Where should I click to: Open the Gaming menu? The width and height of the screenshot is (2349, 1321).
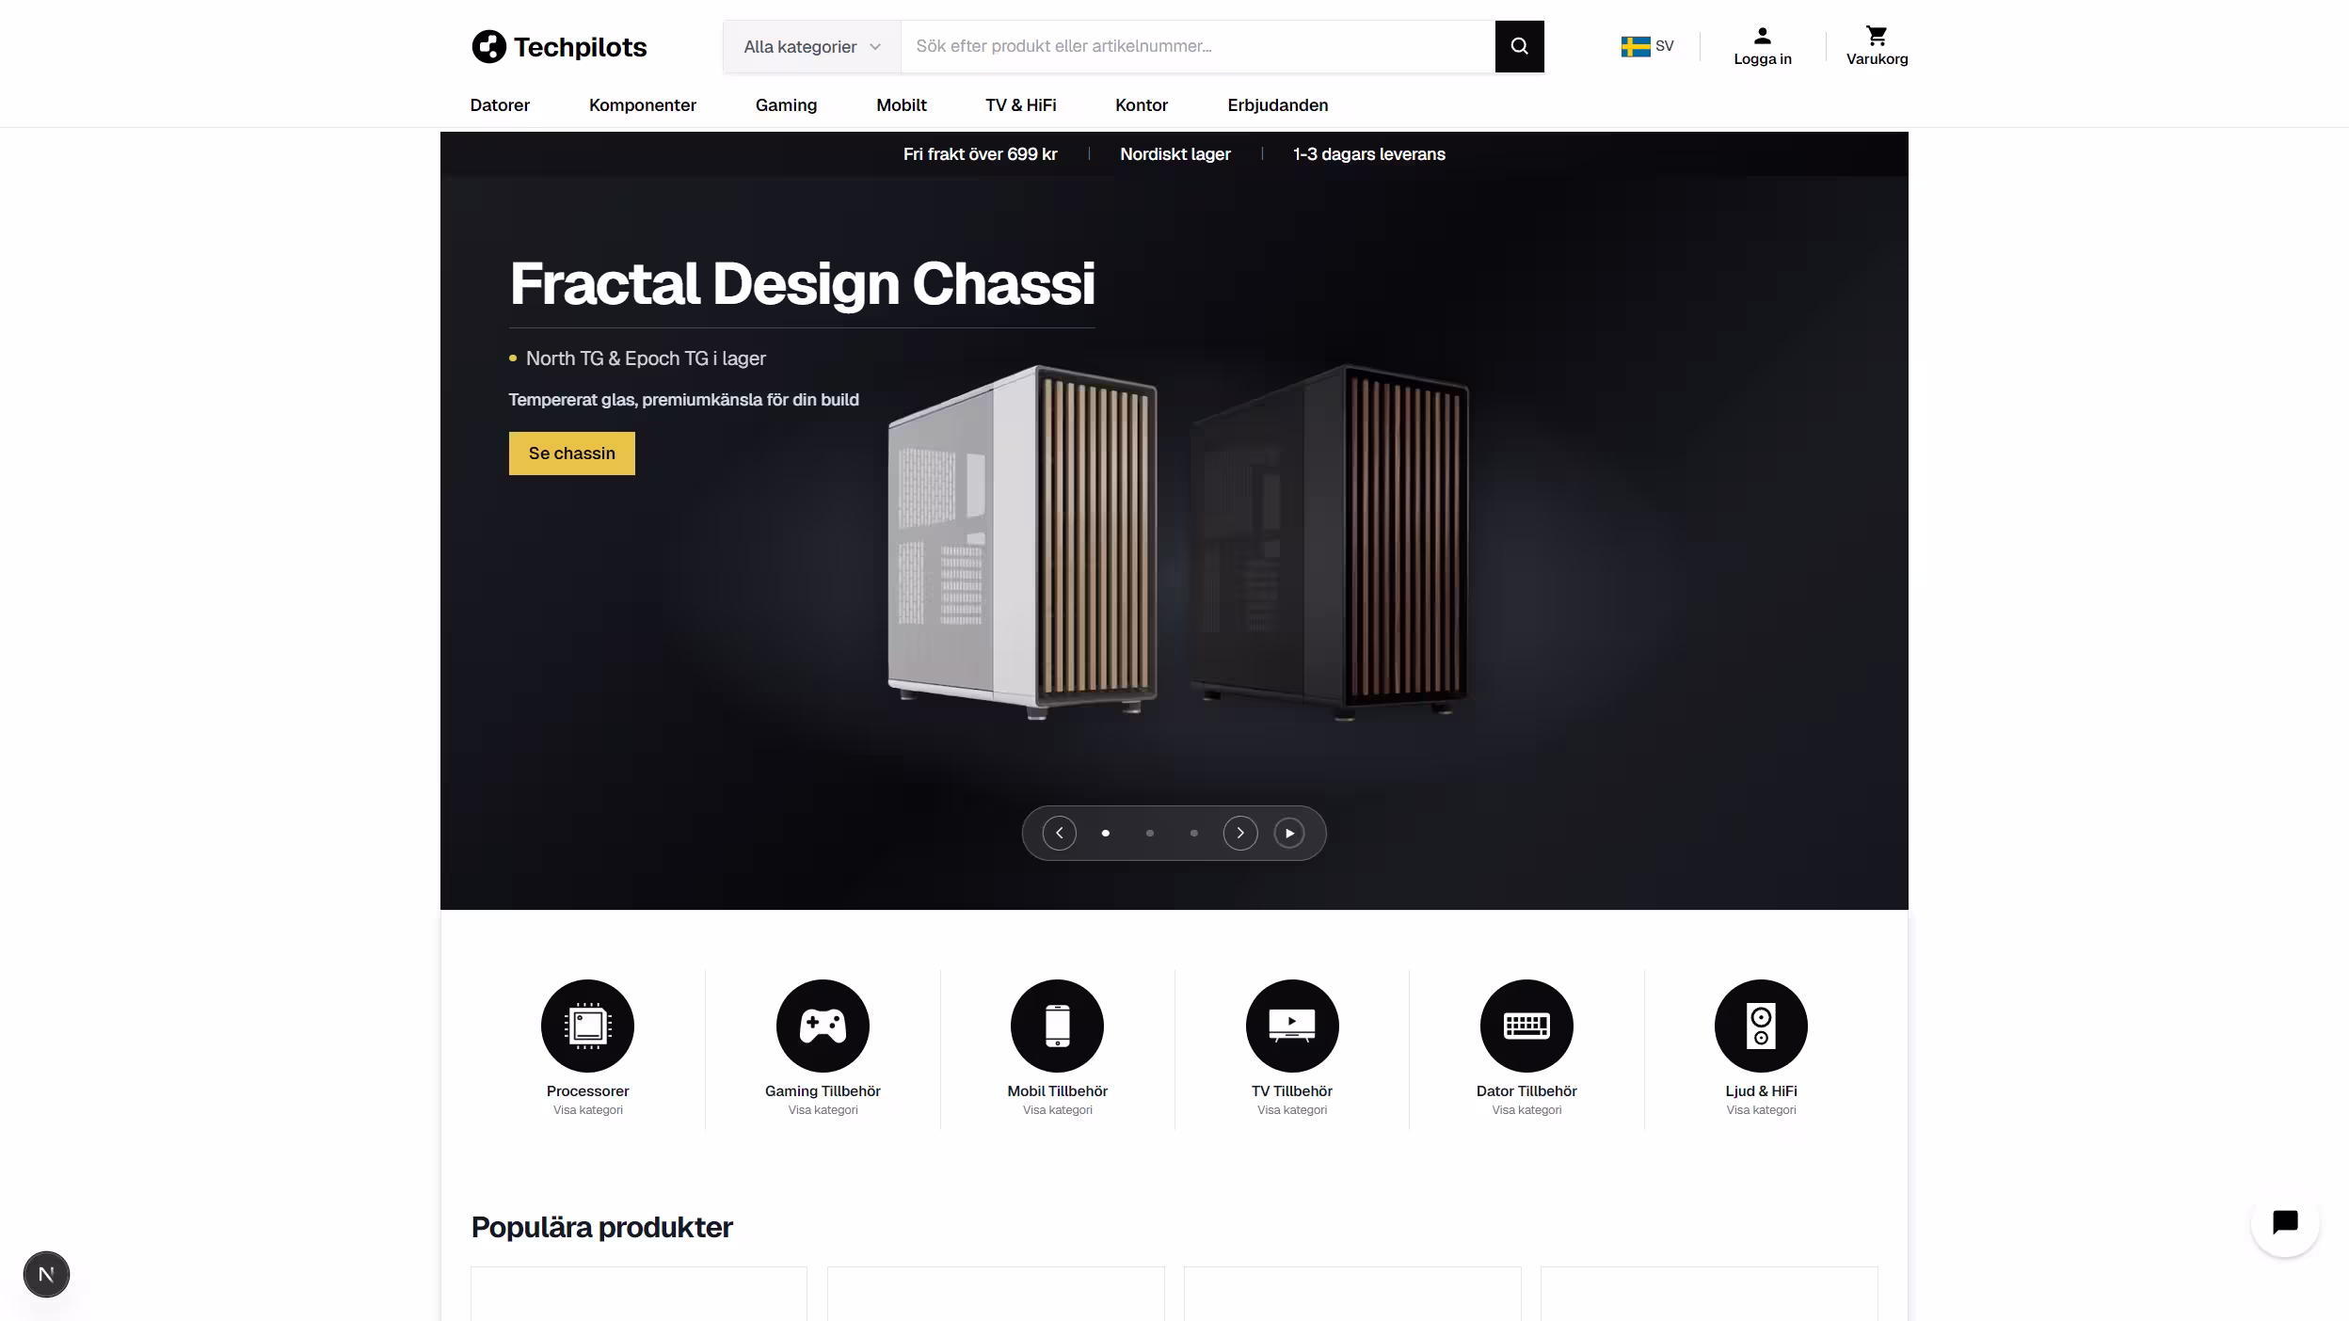[786, 105]
